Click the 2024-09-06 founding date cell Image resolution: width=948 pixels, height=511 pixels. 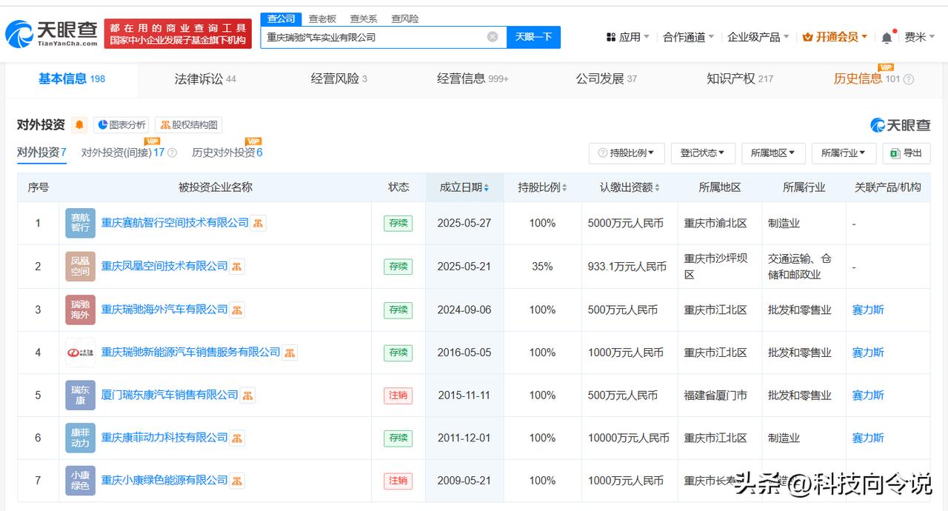pos(464,310)
